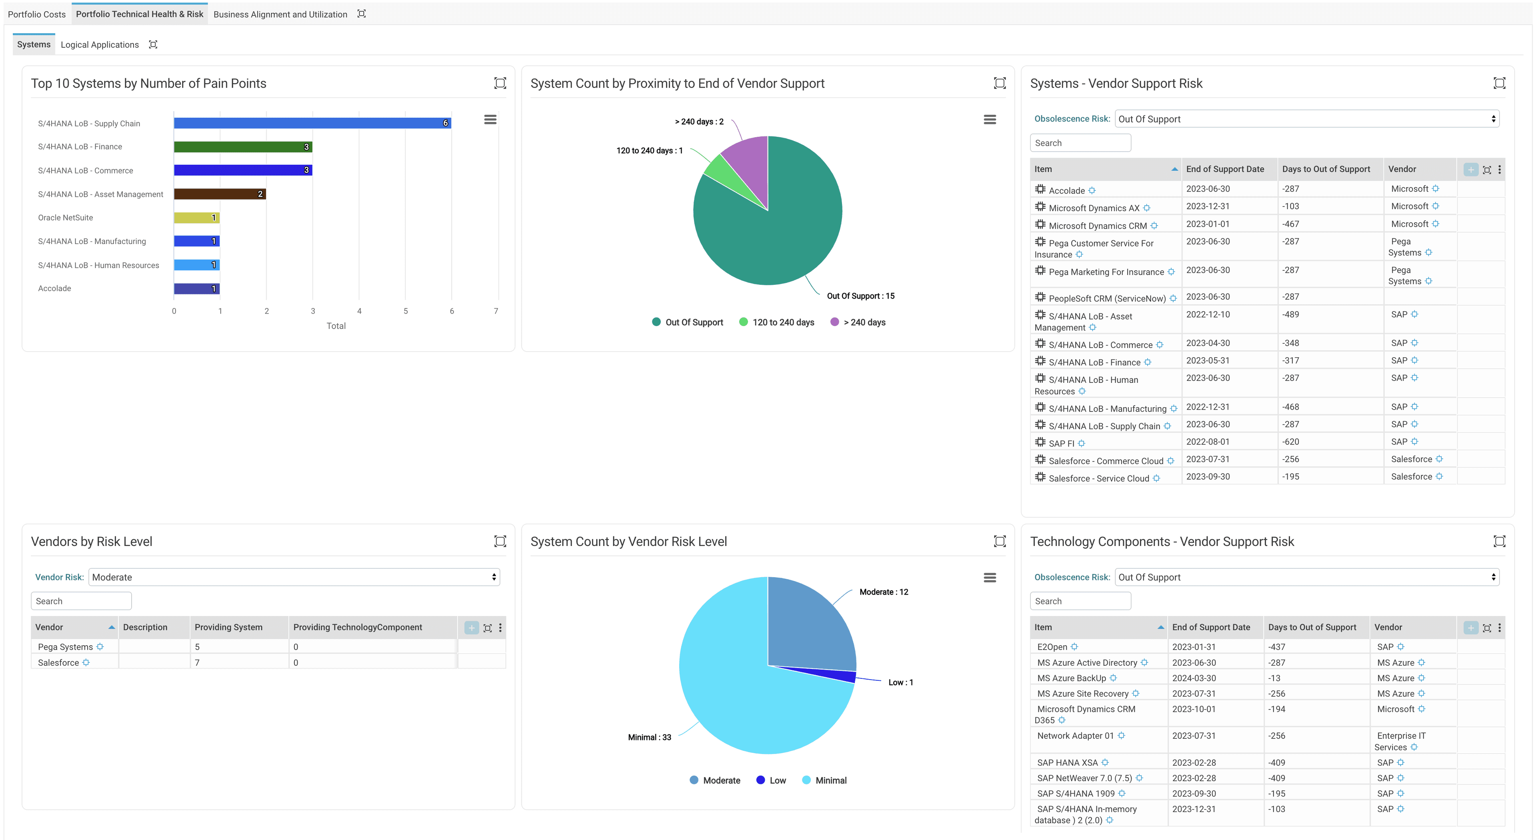Click fullscreen icon next to Business Alignment tab
Screen dimensions: 1536x840
pyautogui.click(x=361, y=14)
